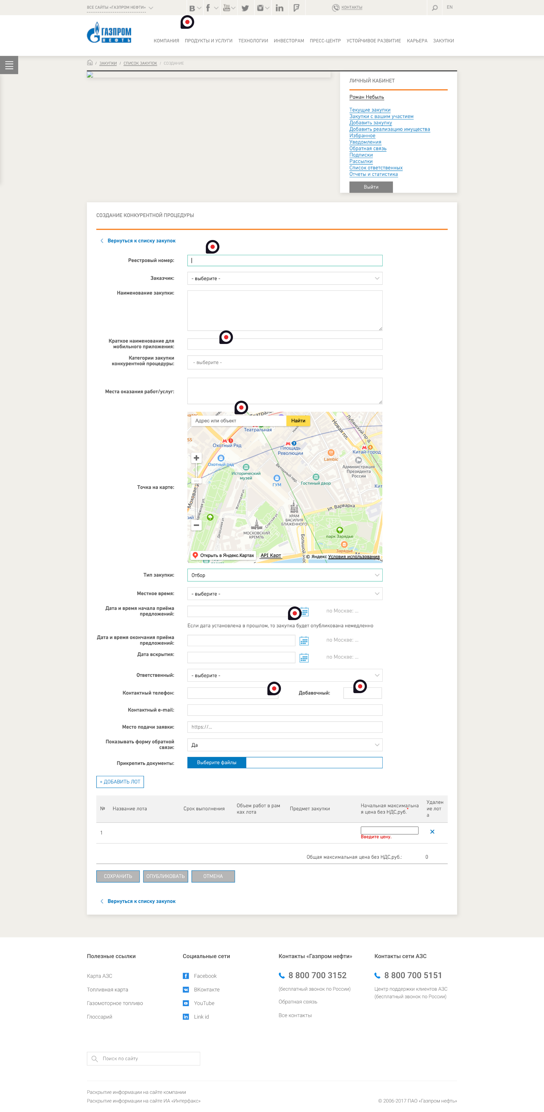Screen dimensions: 544x1112
Task: Open the hamburger side menu
Action: [x=9, y=65]
